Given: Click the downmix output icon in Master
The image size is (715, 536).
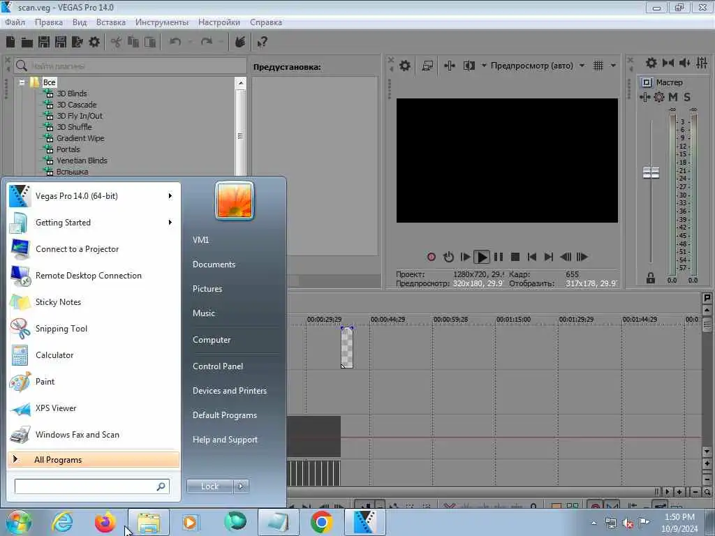Looking at the screenshot, I should pyautogui.click(x=668, y=63).
